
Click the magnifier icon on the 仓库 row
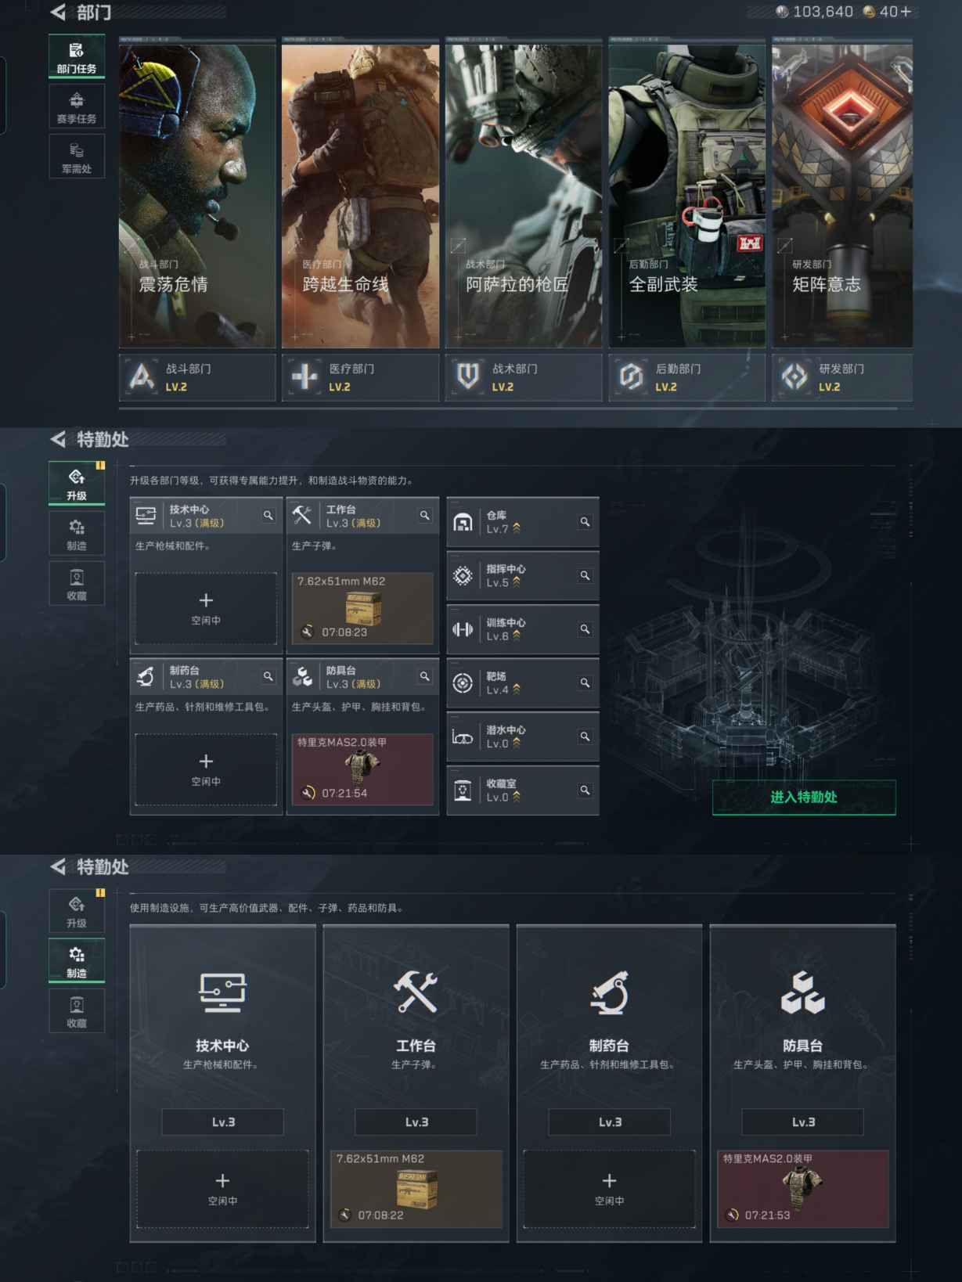tap(585, 522)
